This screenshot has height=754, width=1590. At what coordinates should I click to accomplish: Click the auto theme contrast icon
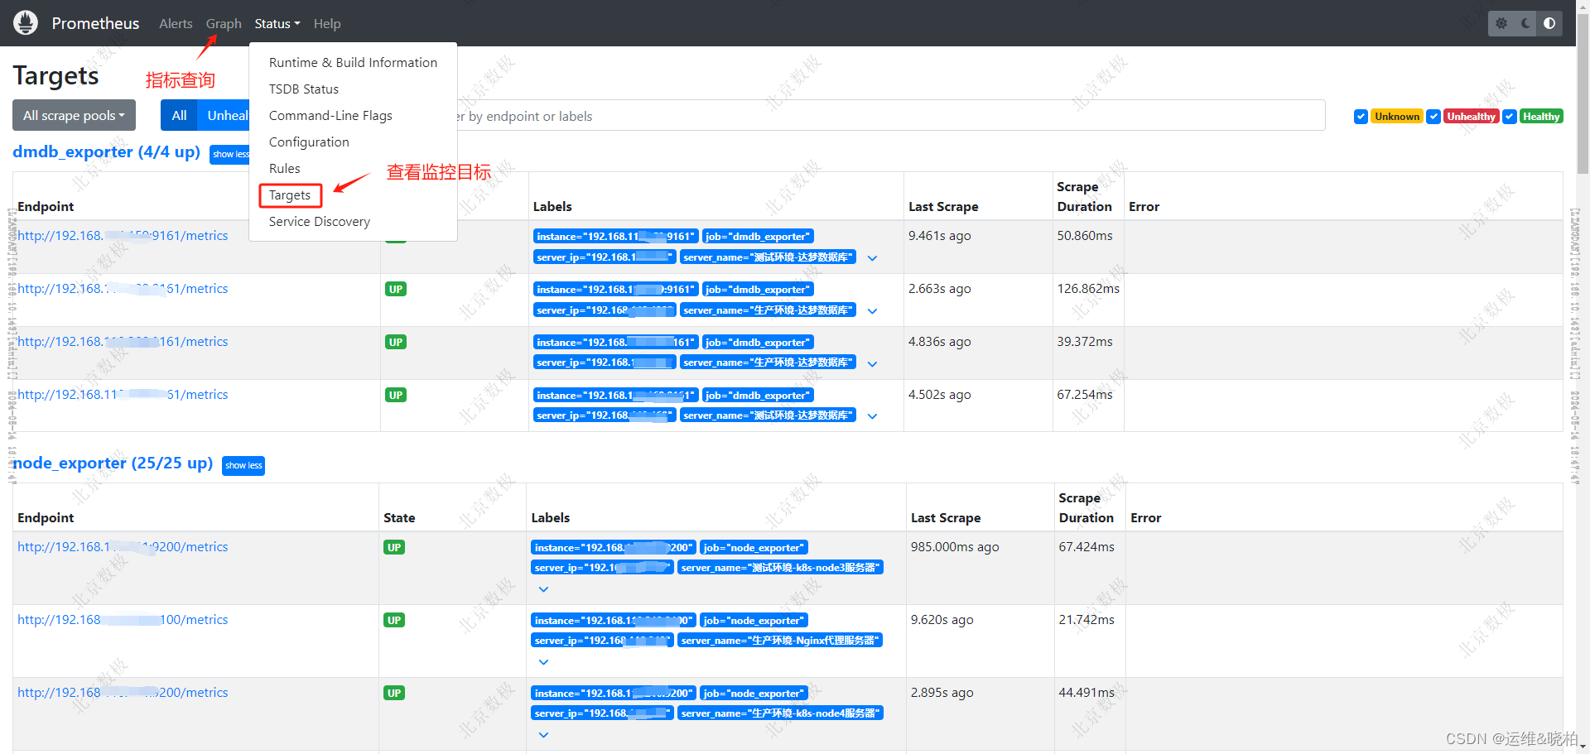pos(1549,23)
